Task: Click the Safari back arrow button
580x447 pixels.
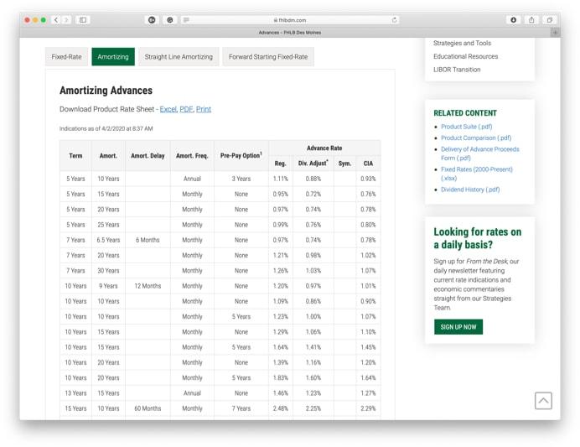Action: tap(56, 19)
